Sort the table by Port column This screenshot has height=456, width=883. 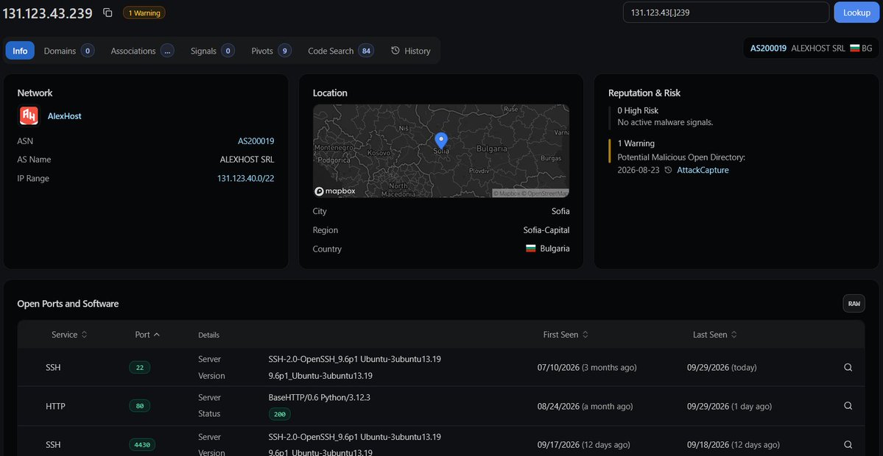(147, 335)
